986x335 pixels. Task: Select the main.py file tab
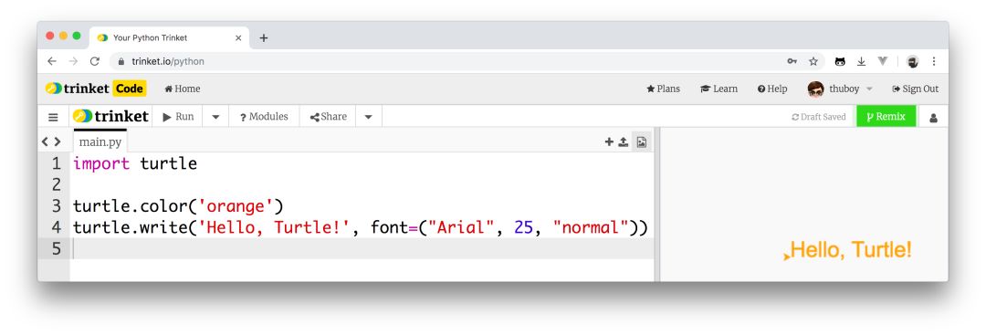tap(100, 142)
